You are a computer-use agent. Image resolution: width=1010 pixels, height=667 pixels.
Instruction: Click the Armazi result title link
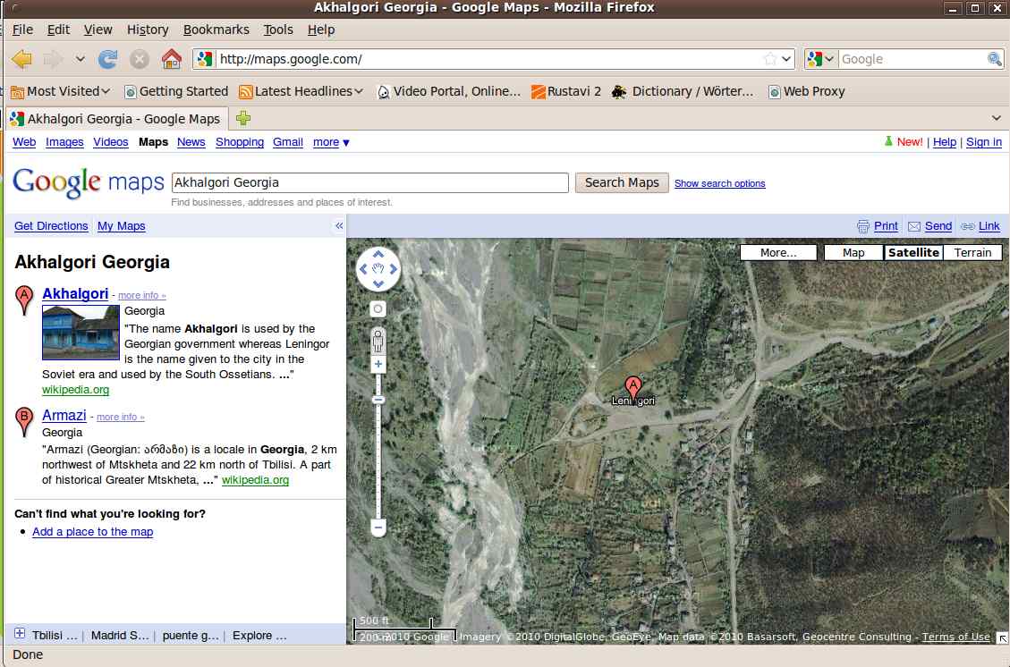click(64, 415)
